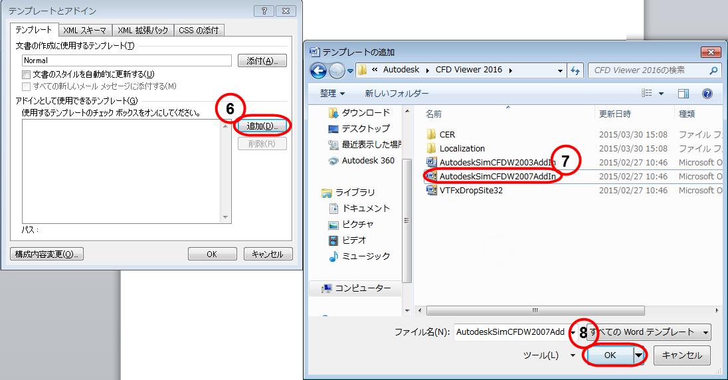This screenshot has width=728, height=380.
Task: Click the add-in template list scrollbar down arrow
Action: [x=226, y=217]
